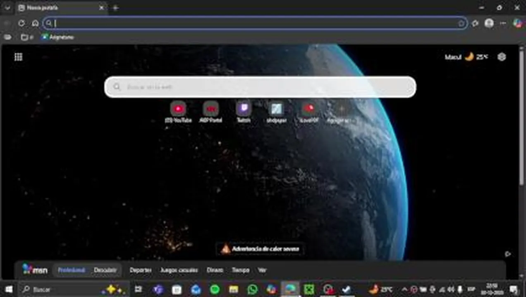
Task: Open the notification center icon
Action: (514, 290)
